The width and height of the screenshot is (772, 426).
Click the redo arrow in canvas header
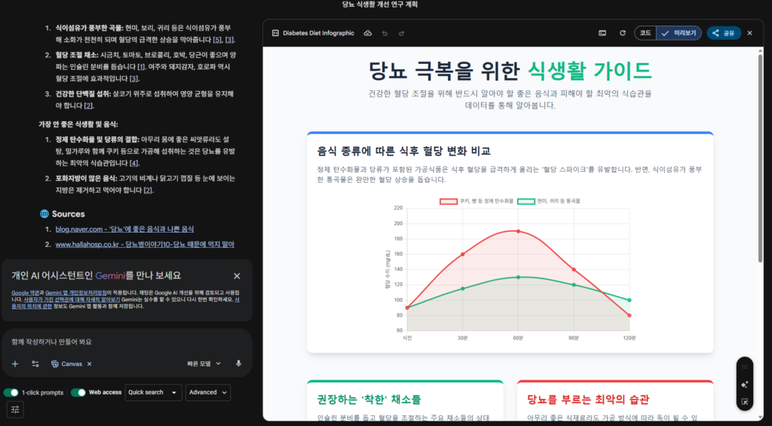tap(402, 33)
